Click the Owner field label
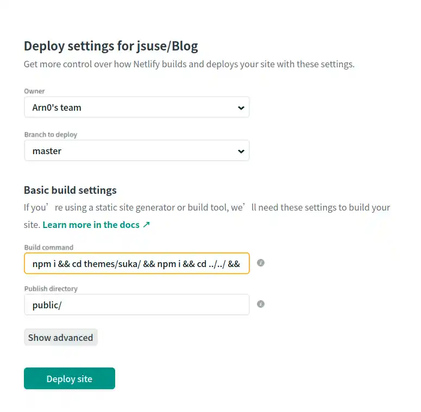421x412 pixels. [34, 91]
